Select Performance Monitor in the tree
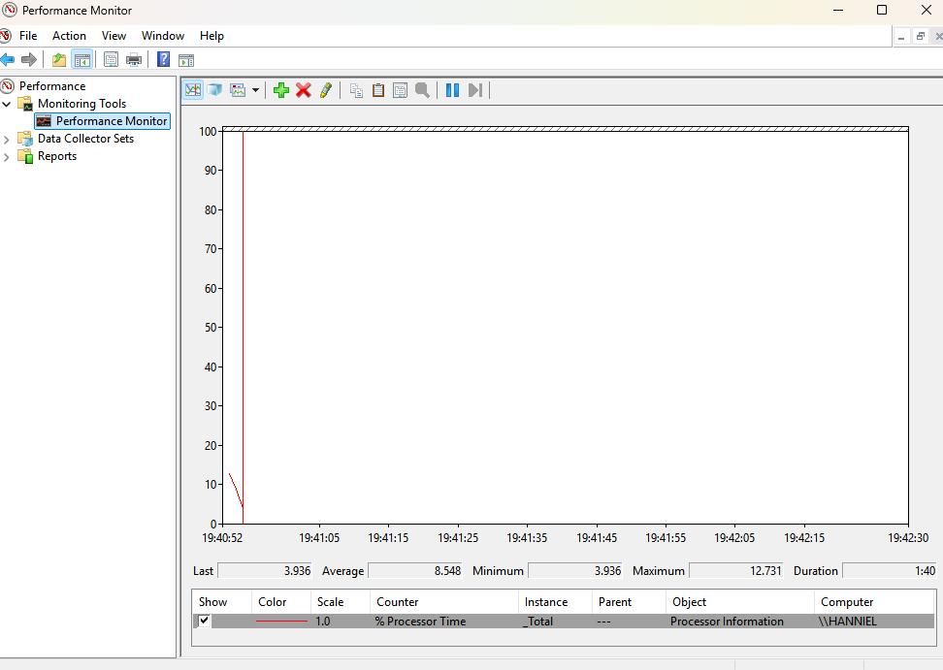This screenshot has width=943, height=670. point(112,121)
